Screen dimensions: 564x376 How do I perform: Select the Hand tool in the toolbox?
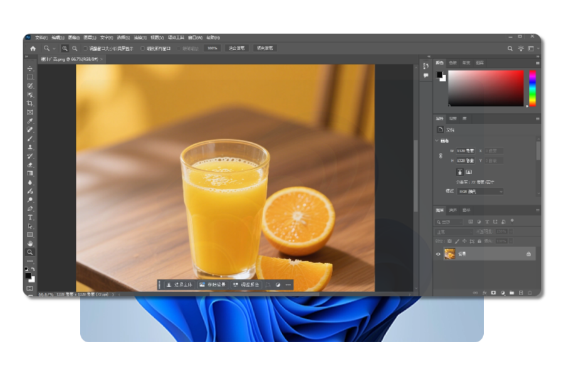click(x=30, y=244)
